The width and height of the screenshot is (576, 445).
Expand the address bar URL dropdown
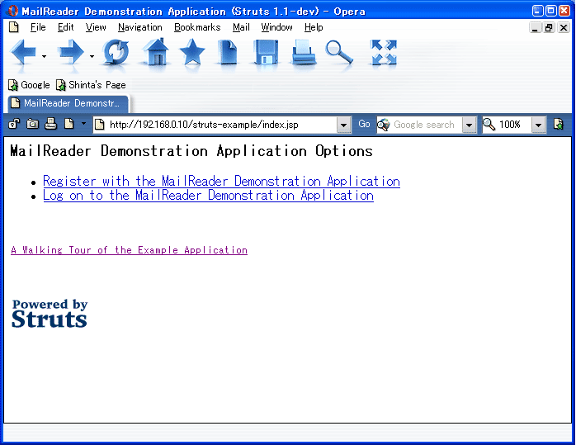click(344, 125)
